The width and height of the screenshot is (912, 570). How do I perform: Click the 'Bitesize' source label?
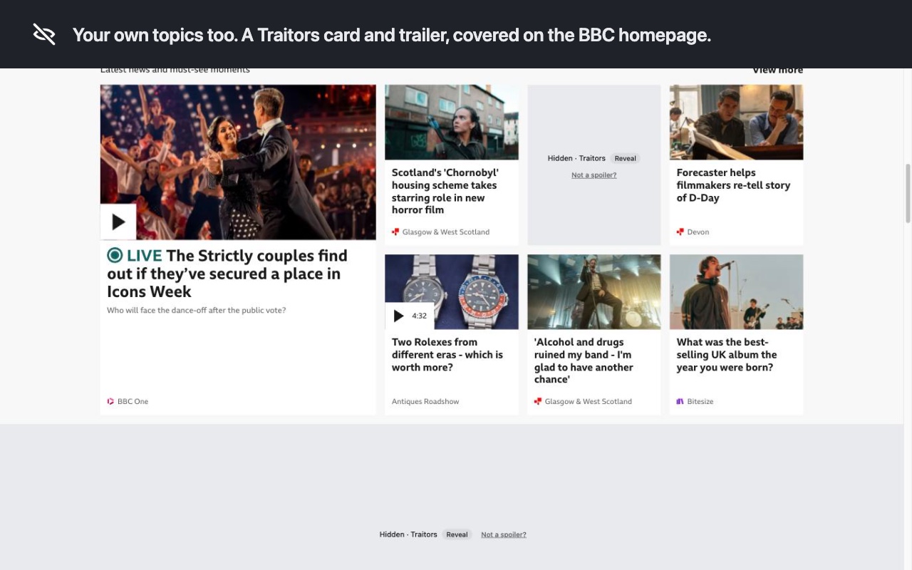(x=700, y=402)
